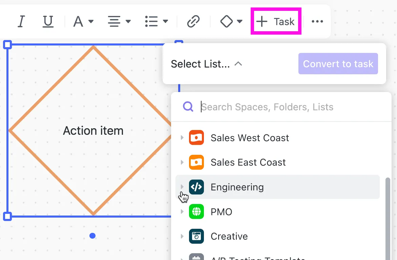The width and height of the screenshot is (397, 260).
Task: Click the search magnifier icon
Action: (188, 107)
